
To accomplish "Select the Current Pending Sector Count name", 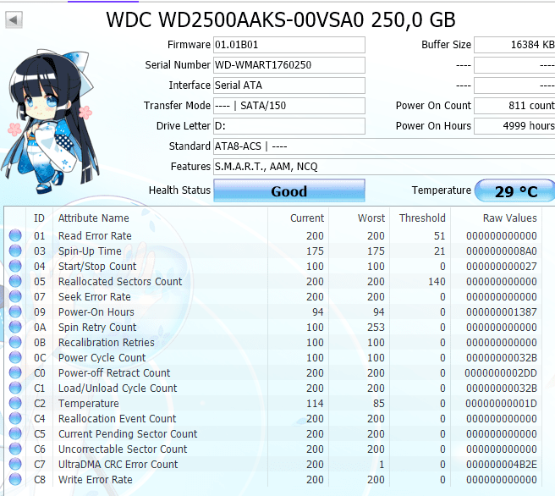I will coord(128,433).
